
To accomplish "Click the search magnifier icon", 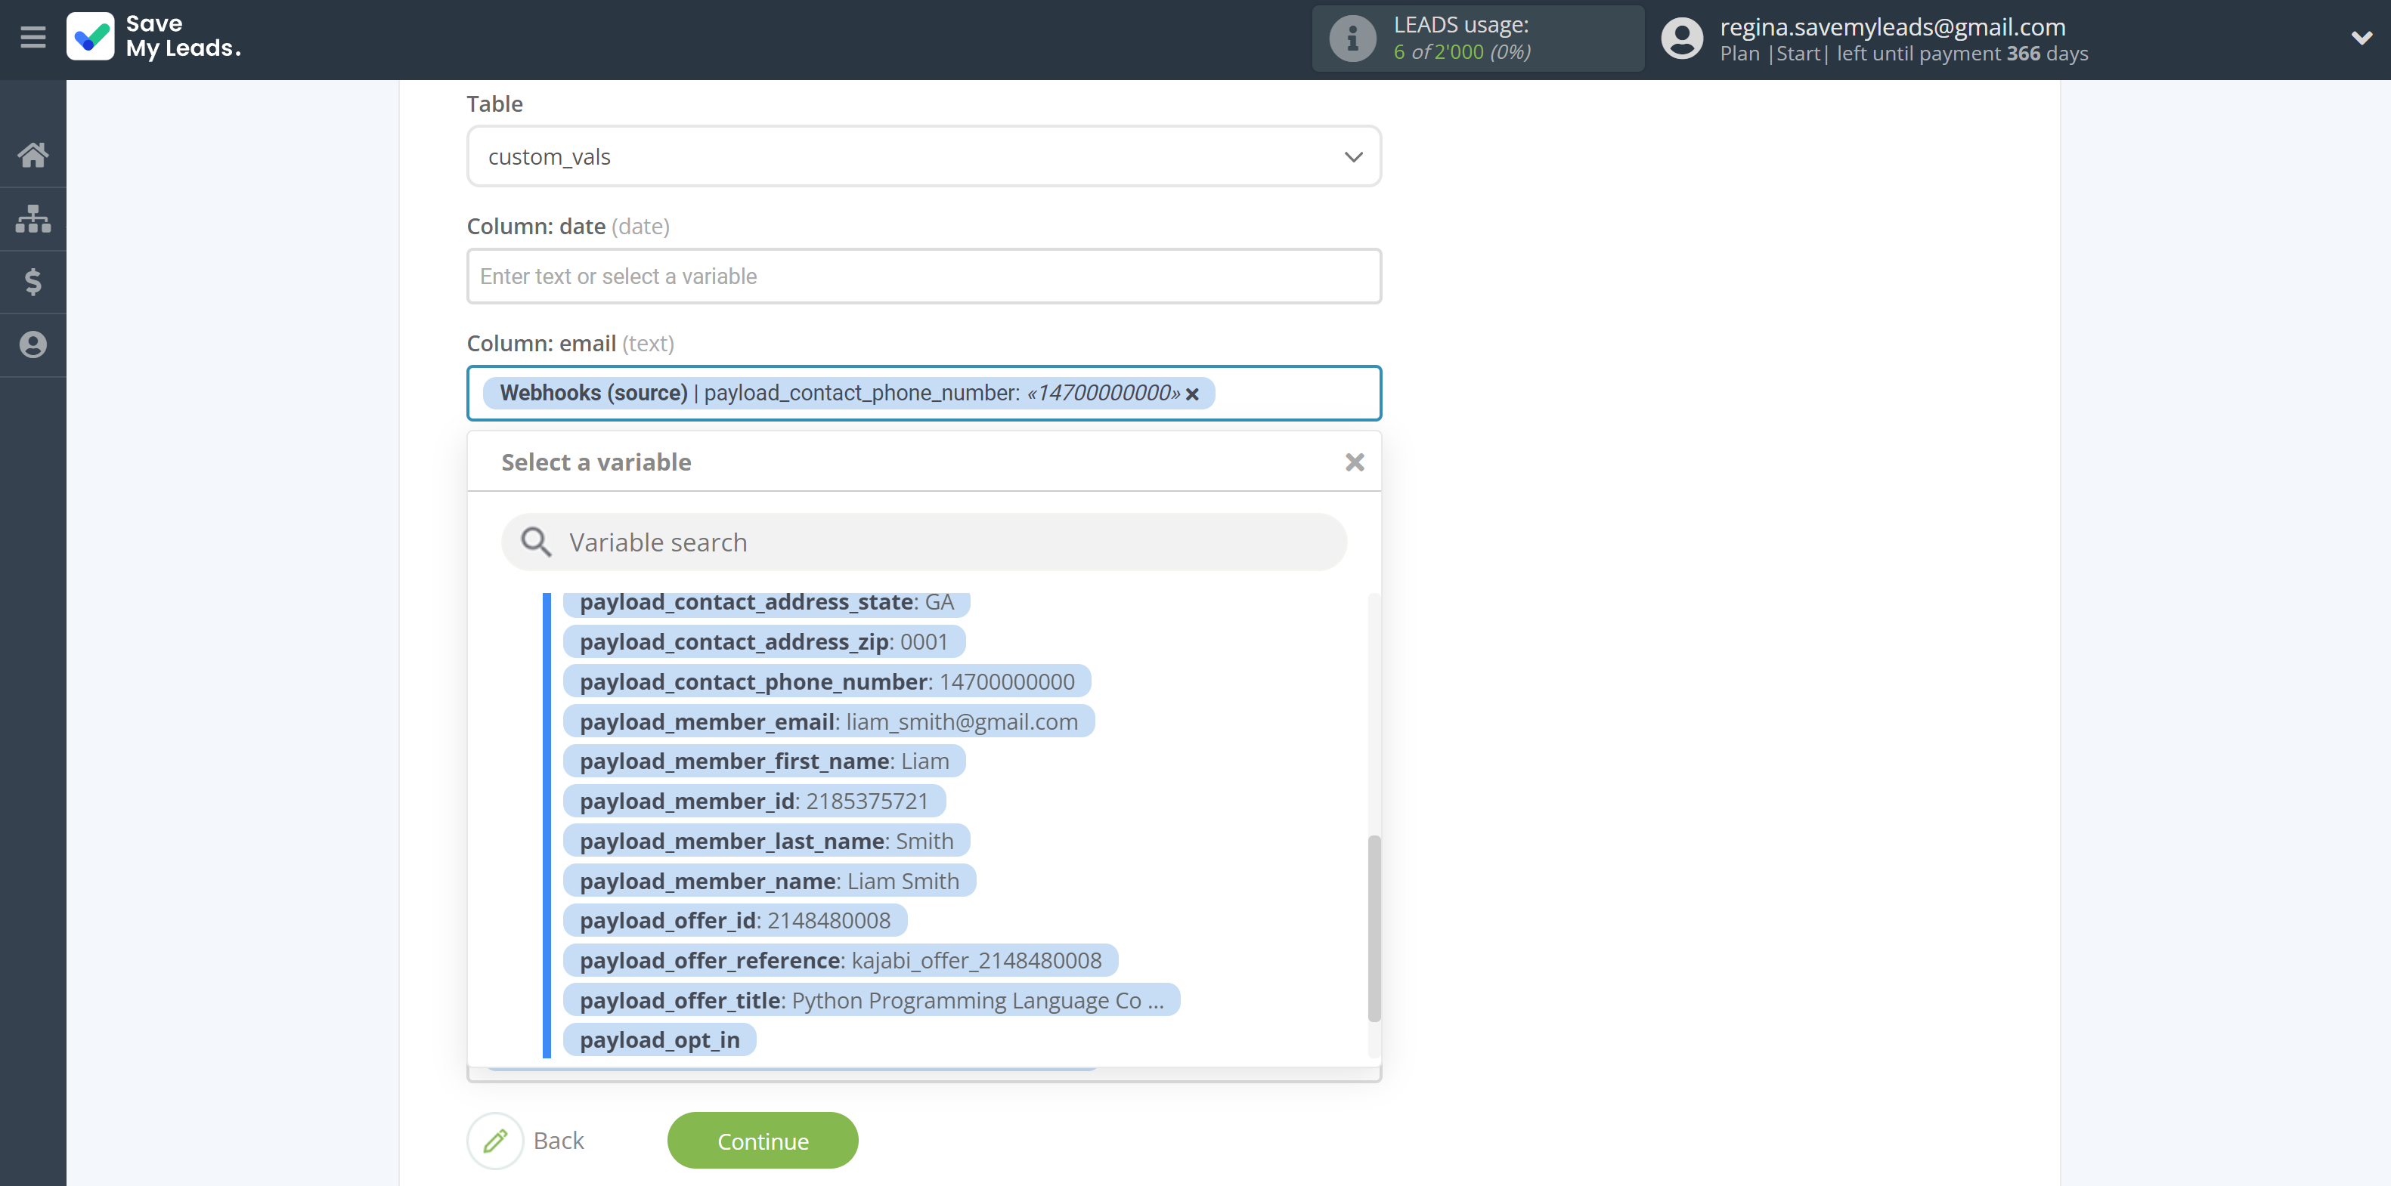I will 535,542.
